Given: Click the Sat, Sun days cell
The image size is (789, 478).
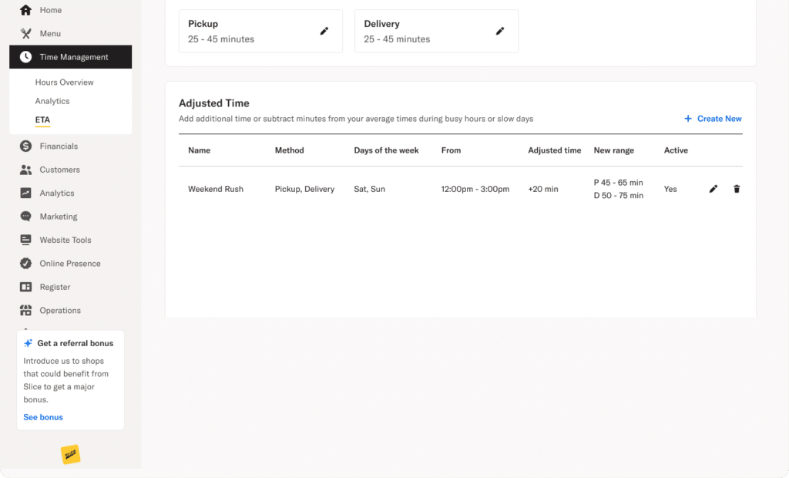Looking at the screenshot, I should tap(369, 189).
